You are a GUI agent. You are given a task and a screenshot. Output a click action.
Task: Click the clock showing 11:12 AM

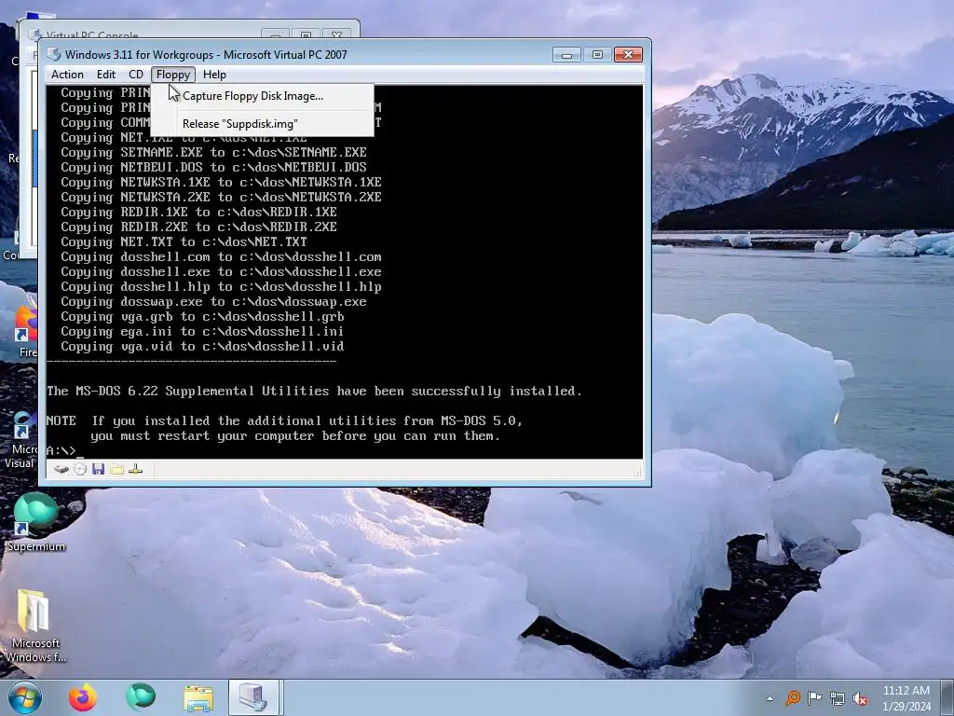906,697
